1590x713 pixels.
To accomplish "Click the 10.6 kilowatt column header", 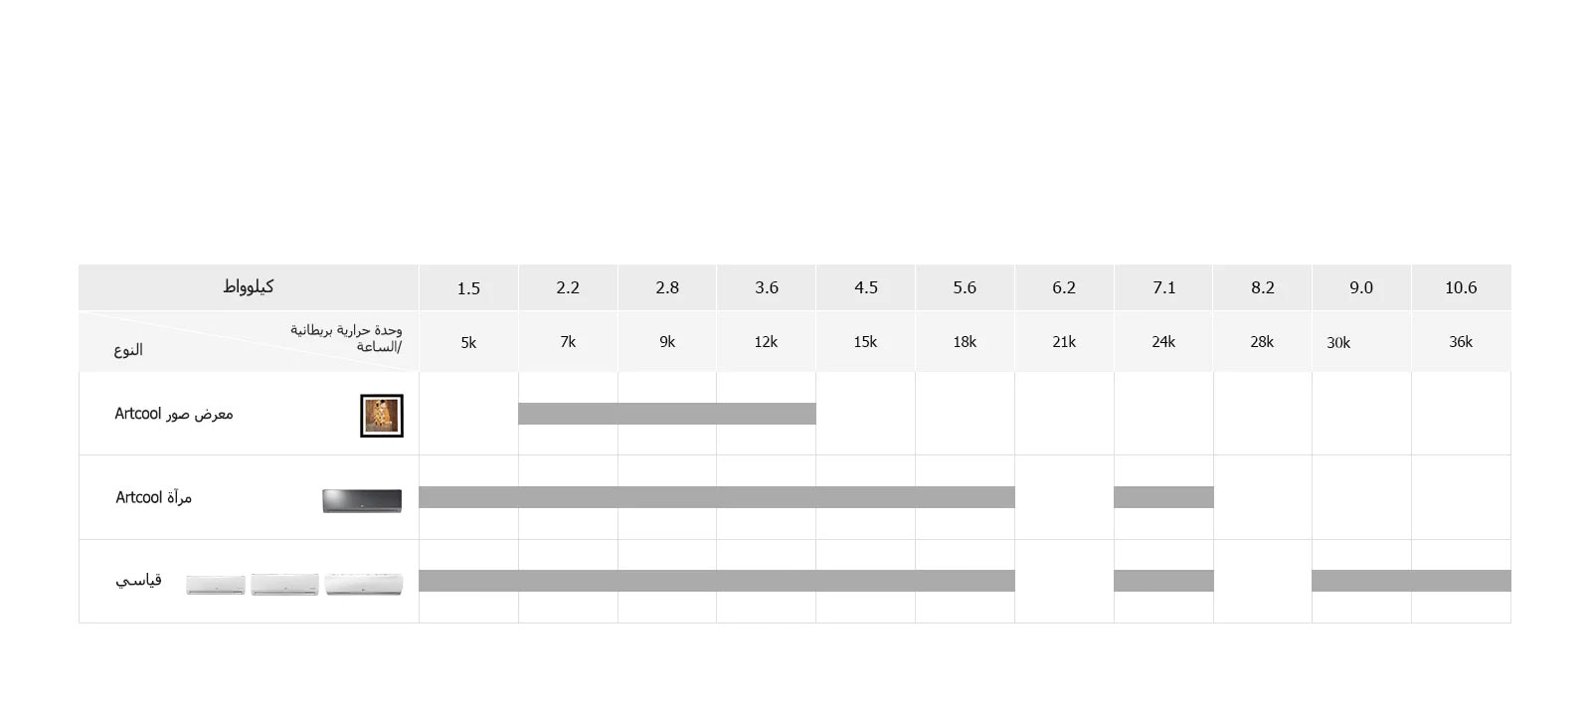I will 1461,288.
